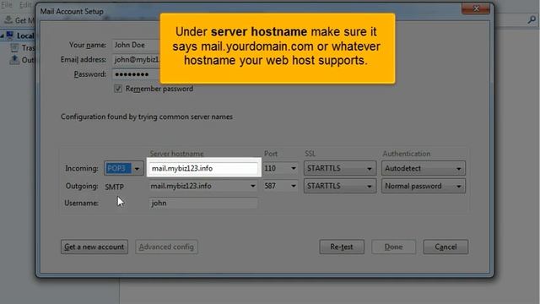
Task: Toggle the Remember password checkbox
Action: tap(118, 89)
